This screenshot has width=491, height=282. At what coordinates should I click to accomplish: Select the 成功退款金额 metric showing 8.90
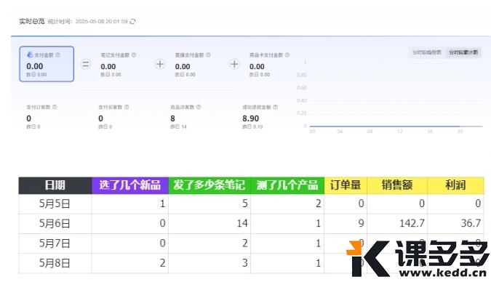click(260, 117)
